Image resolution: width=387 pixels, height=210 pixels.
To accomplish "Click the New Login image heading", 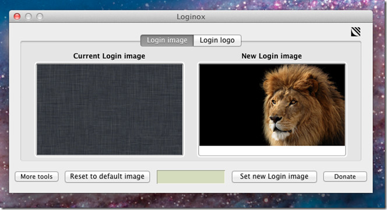I will tap(272, 56).
